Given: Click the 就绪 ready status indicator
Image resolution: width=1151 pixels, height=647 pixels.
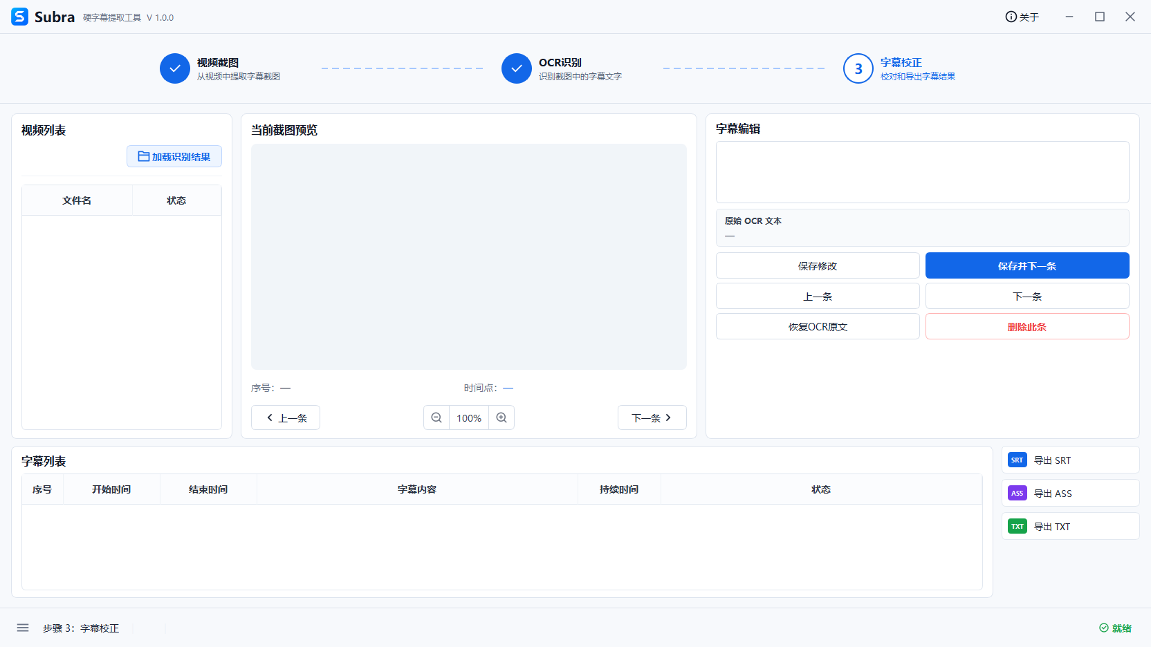Looking at the screenshot, I should tap(1115, 628).
